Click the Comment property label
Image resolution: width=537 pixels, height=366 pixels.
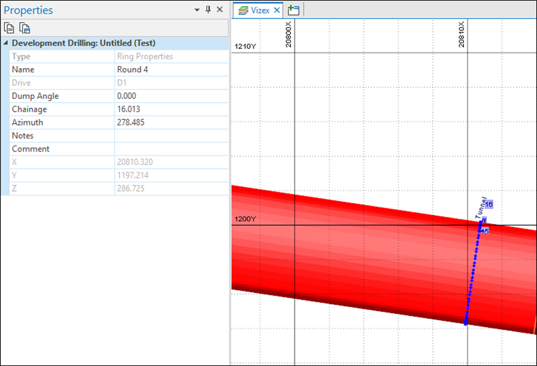[30, 149]
